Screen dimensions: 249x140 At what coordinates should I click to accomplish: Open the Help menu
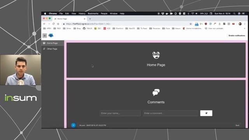tap(122, 14)
